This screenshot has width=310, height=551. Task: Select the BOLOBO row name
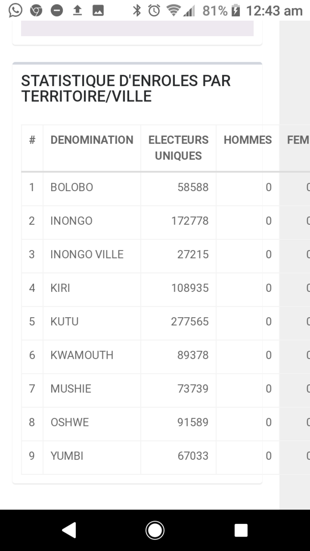[x=72, y=187]
